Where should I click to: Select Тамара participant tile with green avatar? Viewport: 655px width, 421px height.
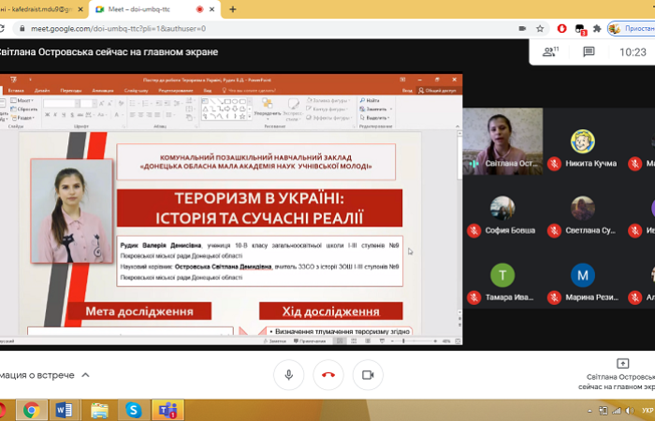(502, 282)
